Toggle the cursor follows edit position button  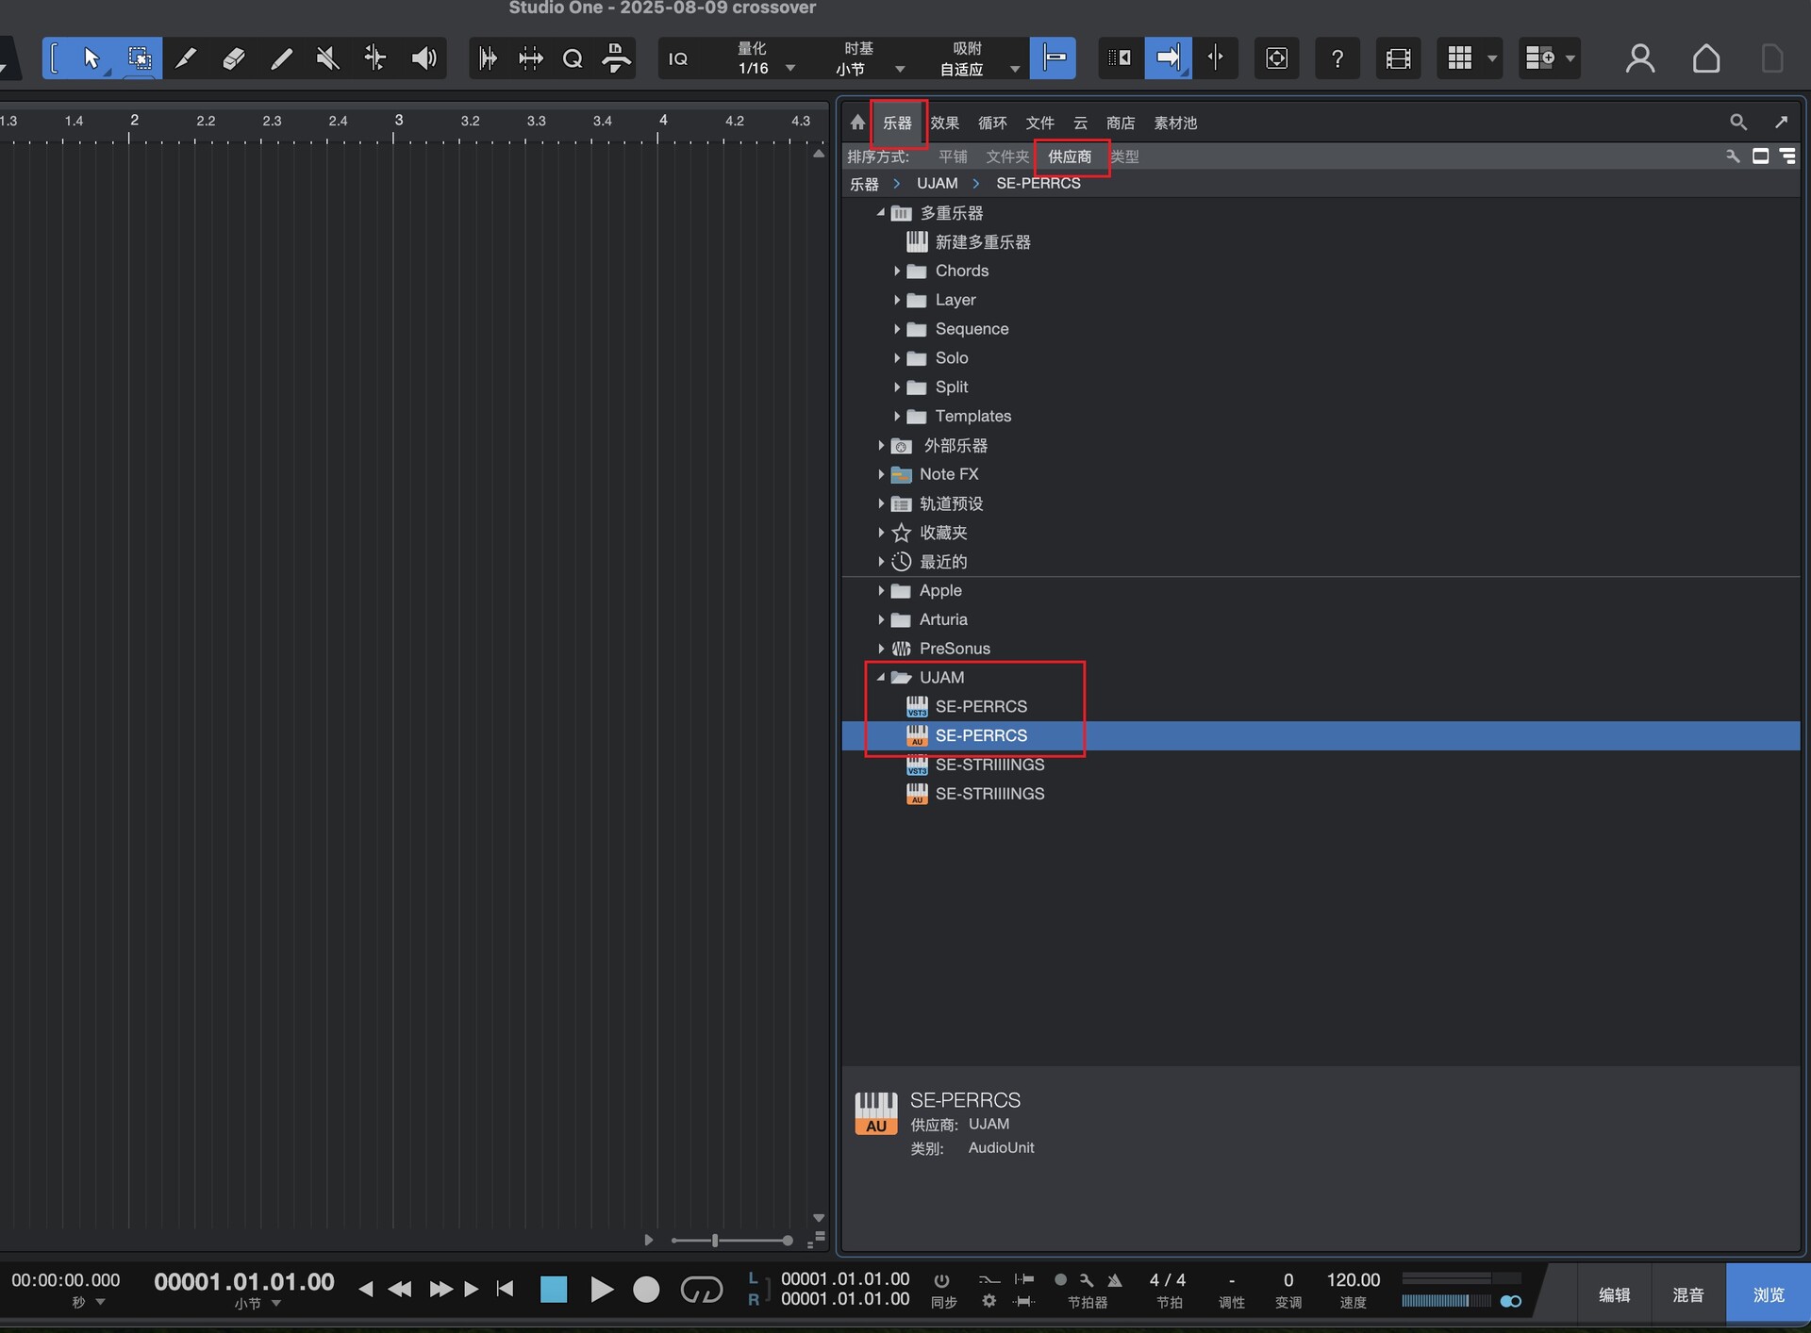pos(1215,58)
